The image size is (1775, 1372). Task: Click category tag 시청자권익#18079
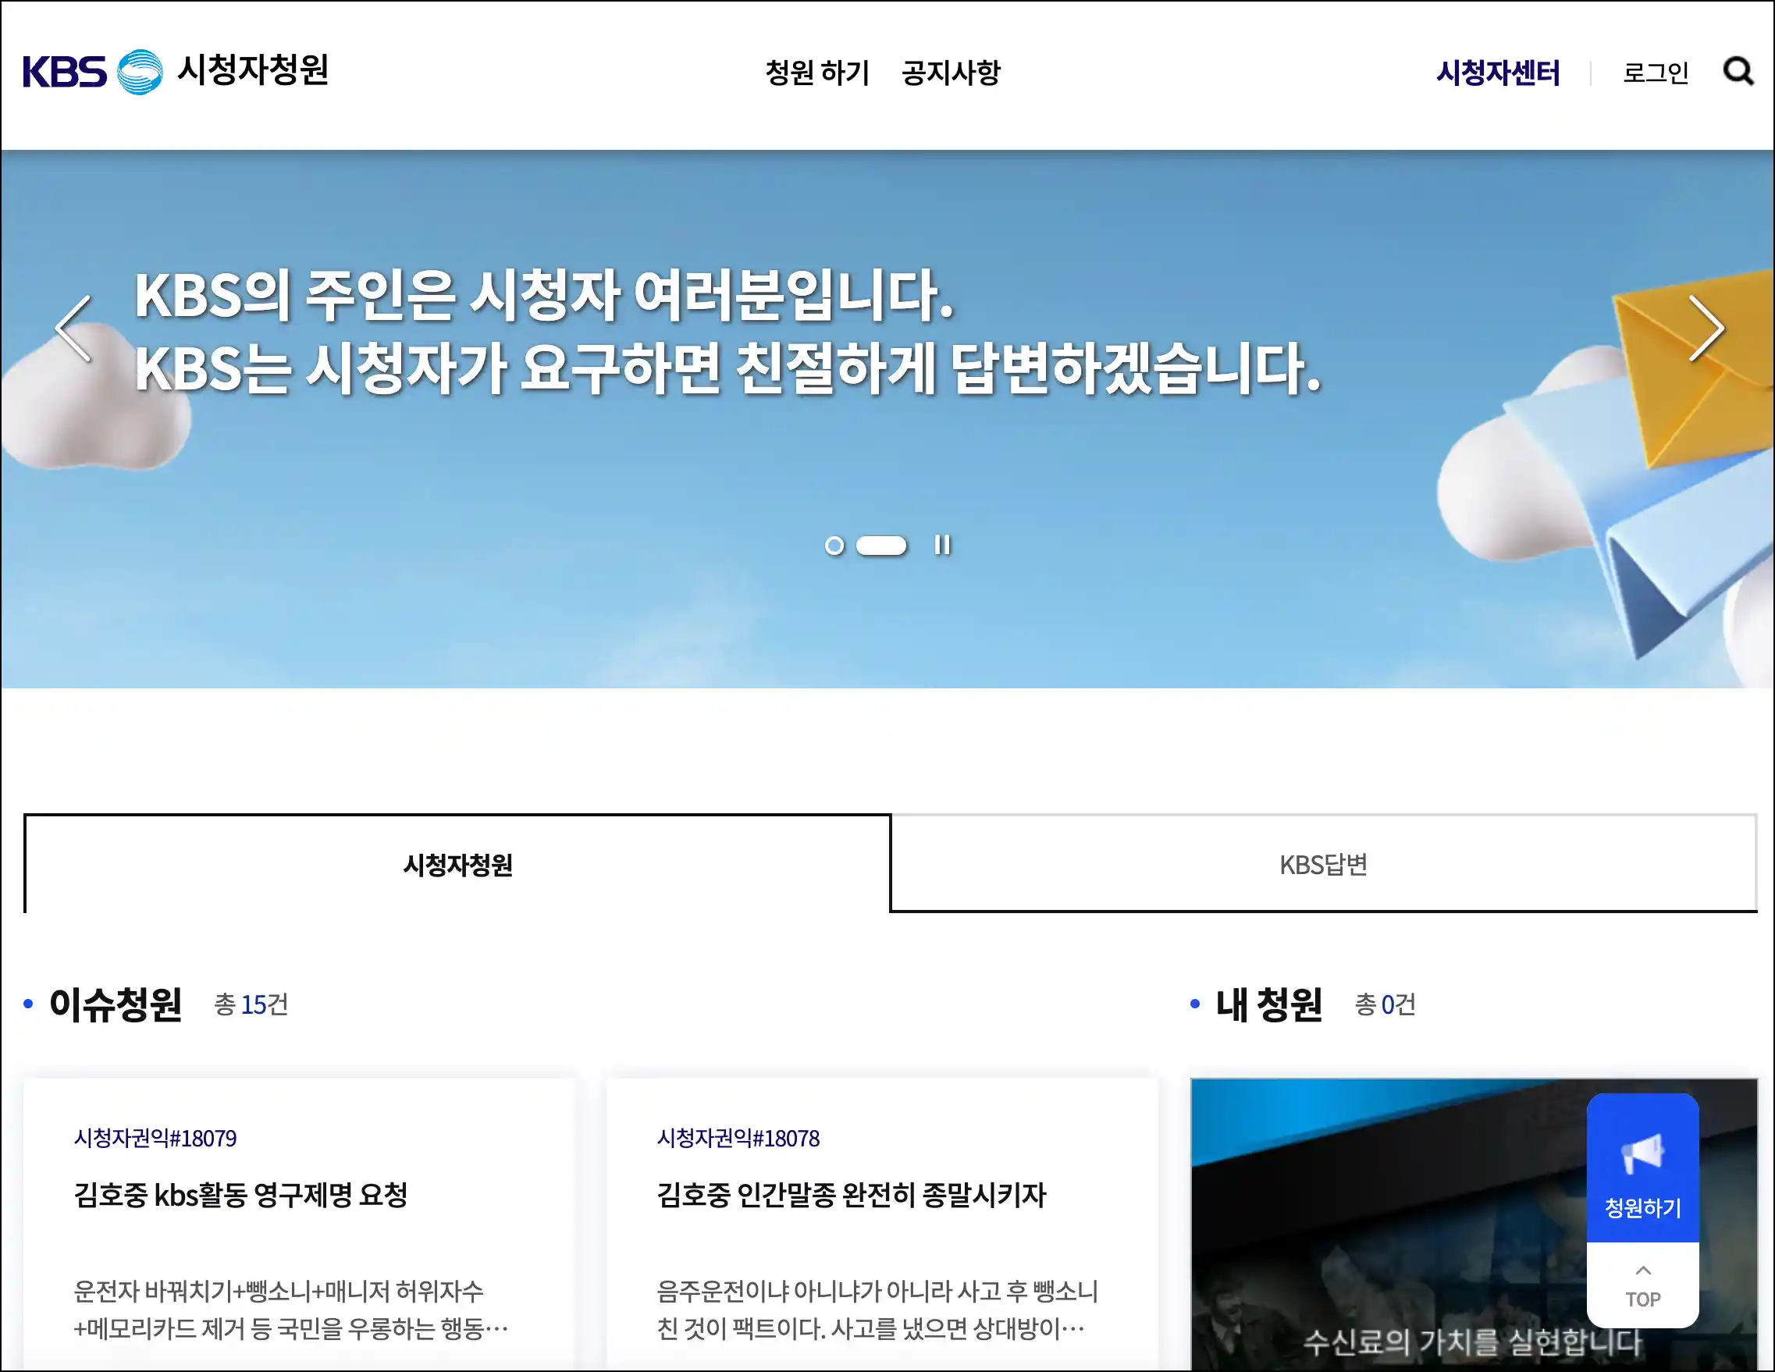155,1138
